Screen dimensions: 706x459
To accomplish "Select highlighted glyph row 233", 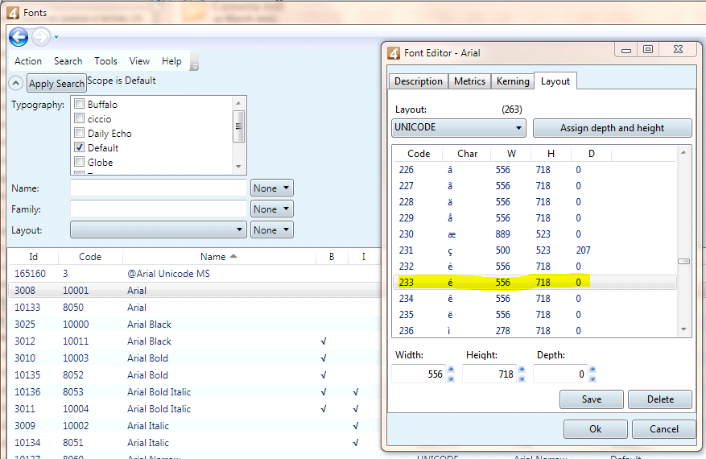I will (x=535, y=283).
